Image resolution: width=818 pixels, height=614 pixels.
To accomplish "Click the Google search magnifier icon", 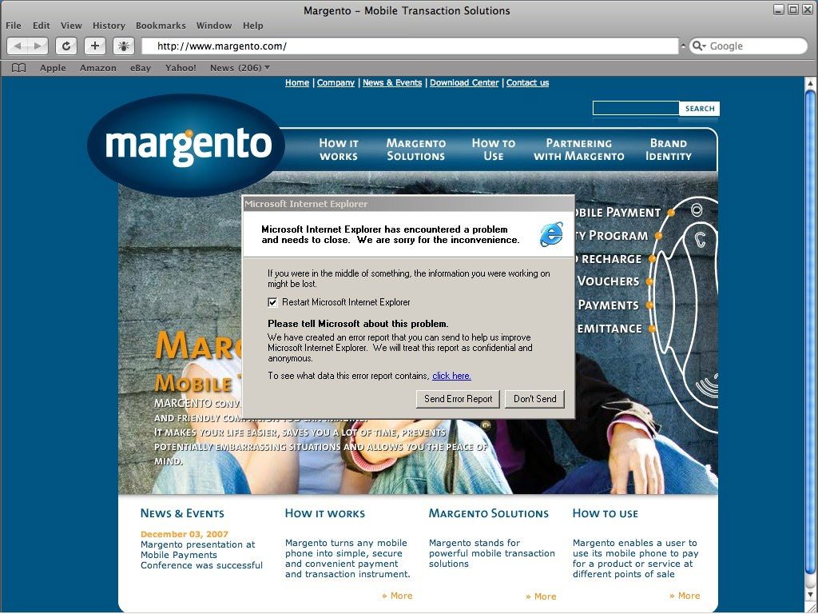I will (698, 46).
